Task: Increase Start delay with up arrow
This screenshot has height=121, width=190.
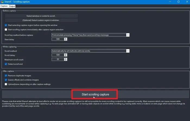Action: [x=66, y=39]
